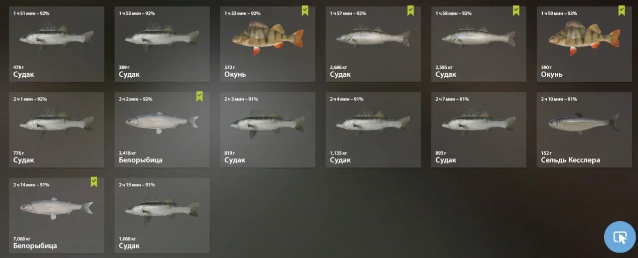Select the 1,135 кг Судак card
This screenshot has height=258, width=638.
(373, 129)
